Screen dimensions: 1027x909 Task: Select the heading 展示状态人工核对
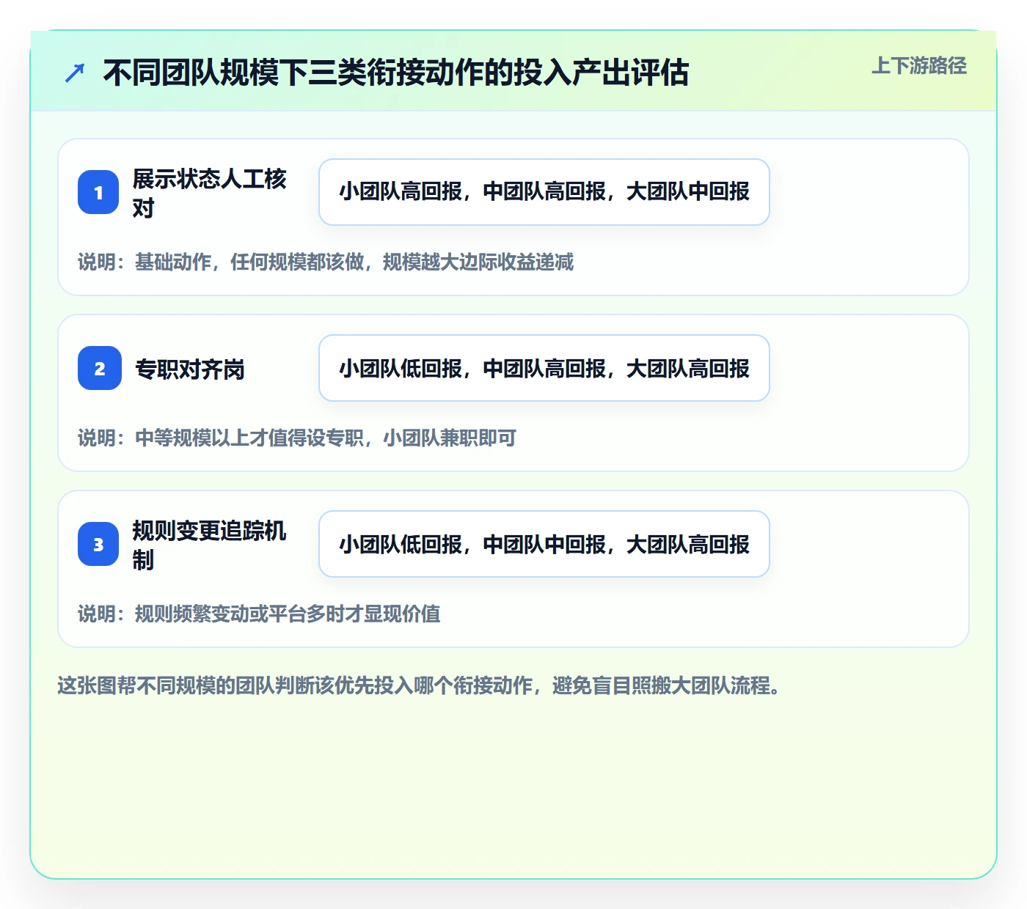[209, 193]
